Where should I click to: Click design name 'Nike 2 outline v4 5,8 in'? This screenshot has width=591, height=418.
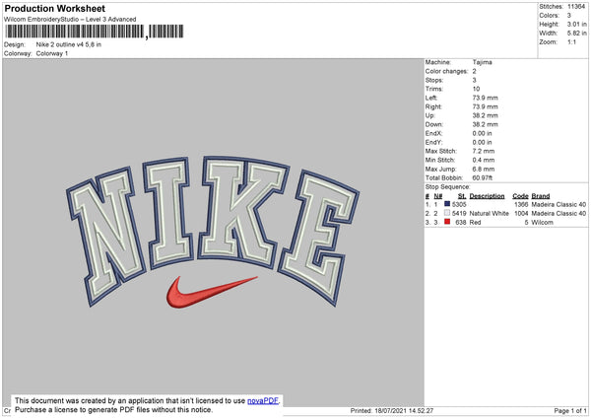pyautogui.click(x=69, y=44)
